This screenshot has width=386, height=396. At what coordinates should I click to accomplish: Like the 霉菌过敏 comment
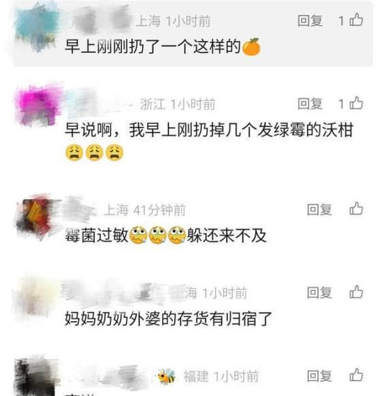[x=356, y=209]
